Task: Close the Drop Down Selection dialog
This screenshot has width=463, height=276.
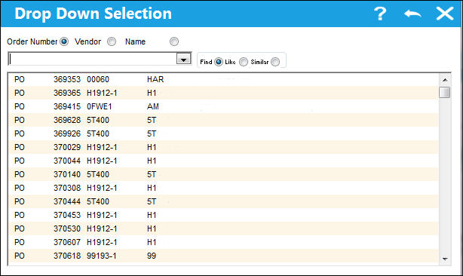Action: point(445,14)
